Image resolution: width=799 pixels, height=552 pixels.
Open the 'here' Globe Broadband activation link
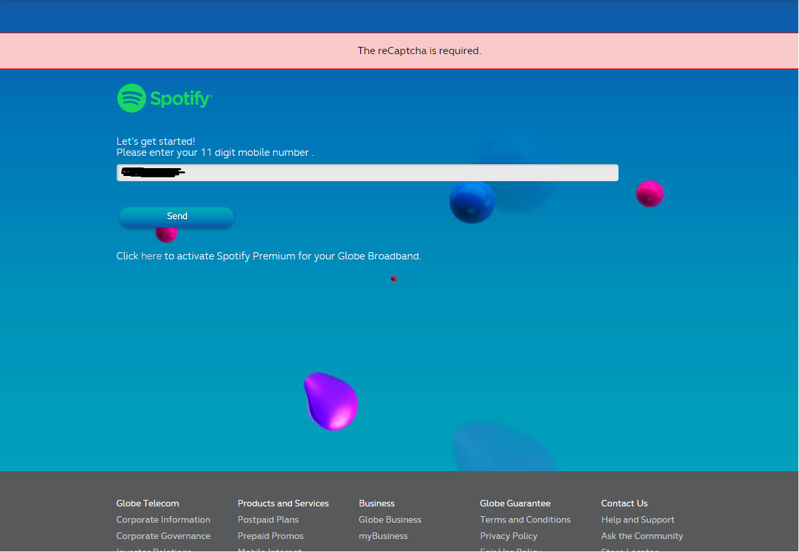[x=151, y=256]
